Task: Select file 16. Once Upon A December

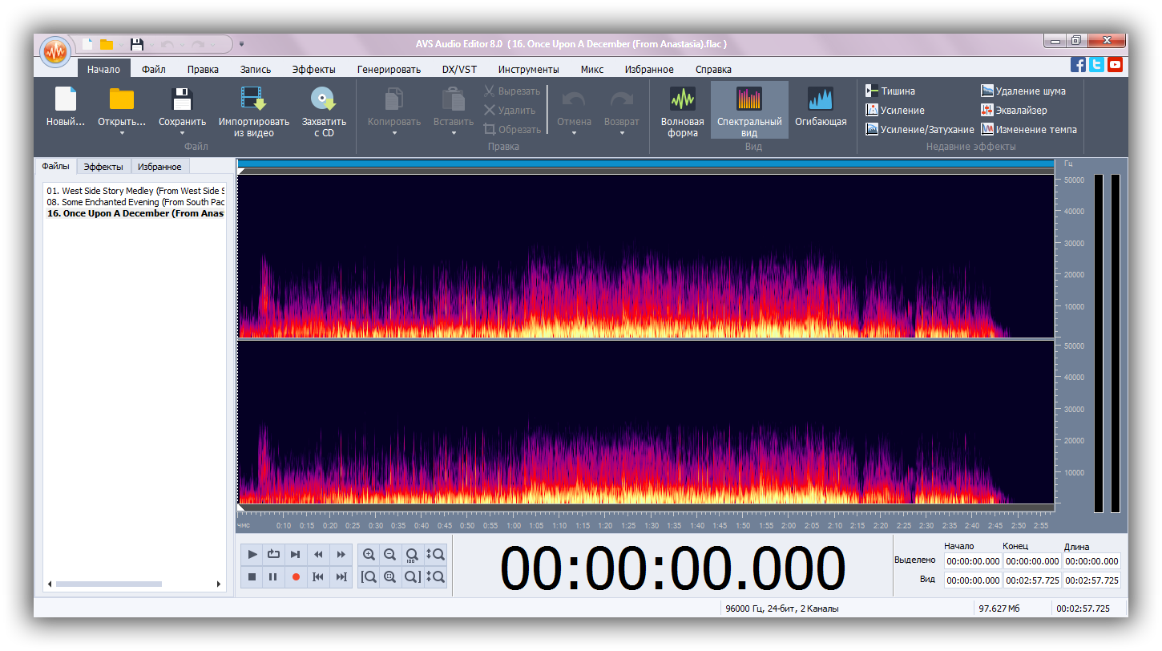Action: [x=135, y=213]
